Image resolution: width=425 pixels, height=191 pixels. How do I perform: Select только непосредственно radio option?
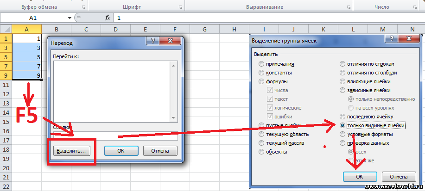[x=381, y=99]
